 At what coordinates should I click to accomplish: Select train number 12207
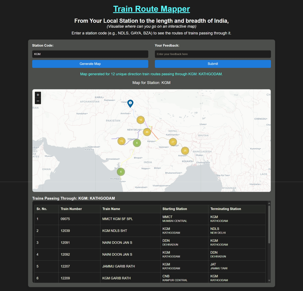coord(65,266)
